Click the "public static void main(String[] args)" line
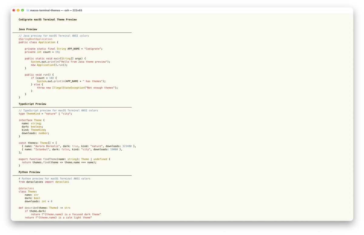Screen dimensions: 364x235 (x=55, y=58)
